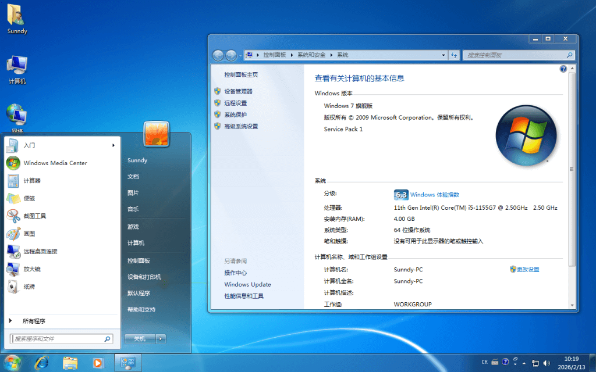
Task: Click the help question mark in the tray
Action: (505, 362)
